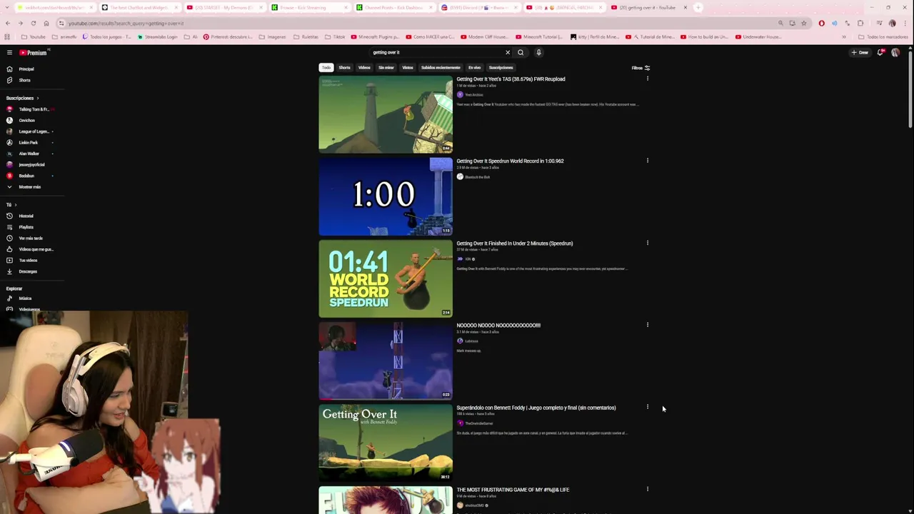This screenshot has width=914, height=514.
Task: Open options for the Superándolo con Bennett Foddy video
Action: pos(648,407)
